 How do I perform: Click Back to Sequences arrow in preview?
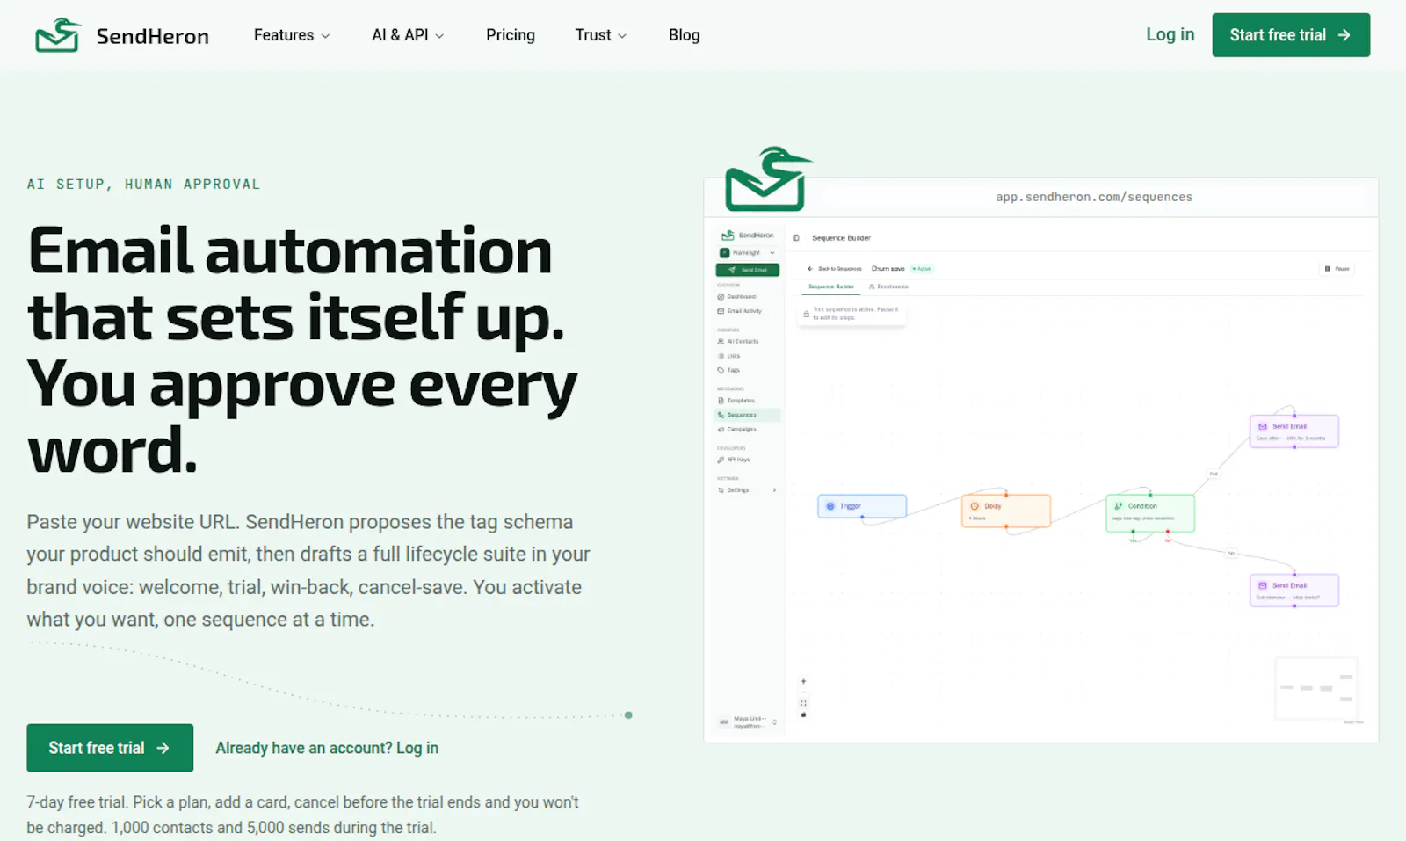point(810,269)
